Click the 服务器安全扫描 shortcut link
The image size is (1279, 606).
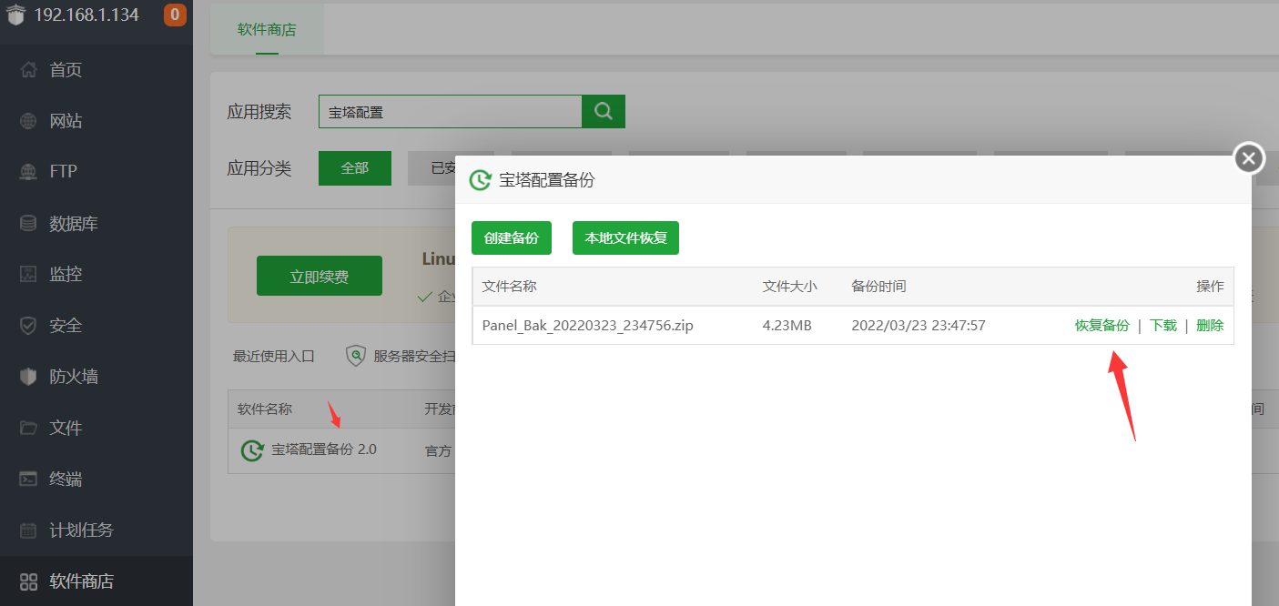point(414,356)
